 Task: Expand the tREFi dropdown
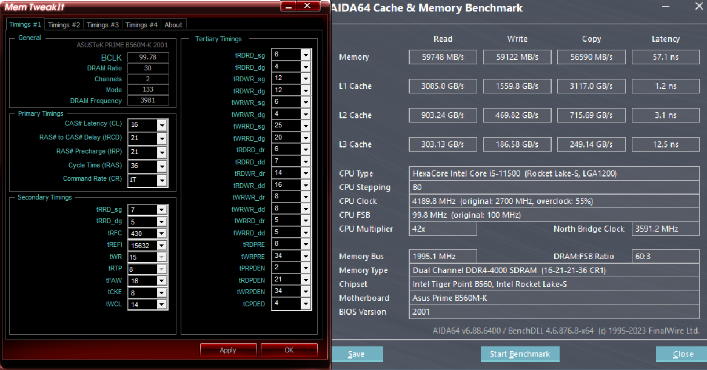(162, 246)
